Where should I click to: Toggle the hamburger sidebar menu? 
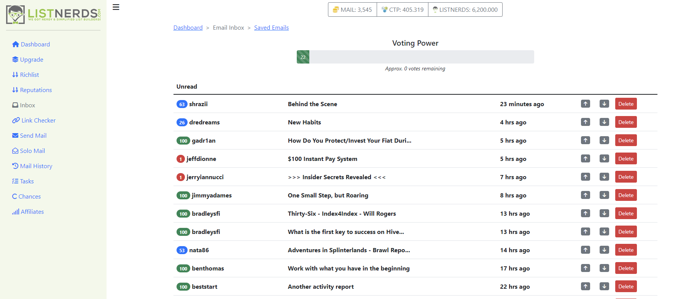[x=116, y=7]
